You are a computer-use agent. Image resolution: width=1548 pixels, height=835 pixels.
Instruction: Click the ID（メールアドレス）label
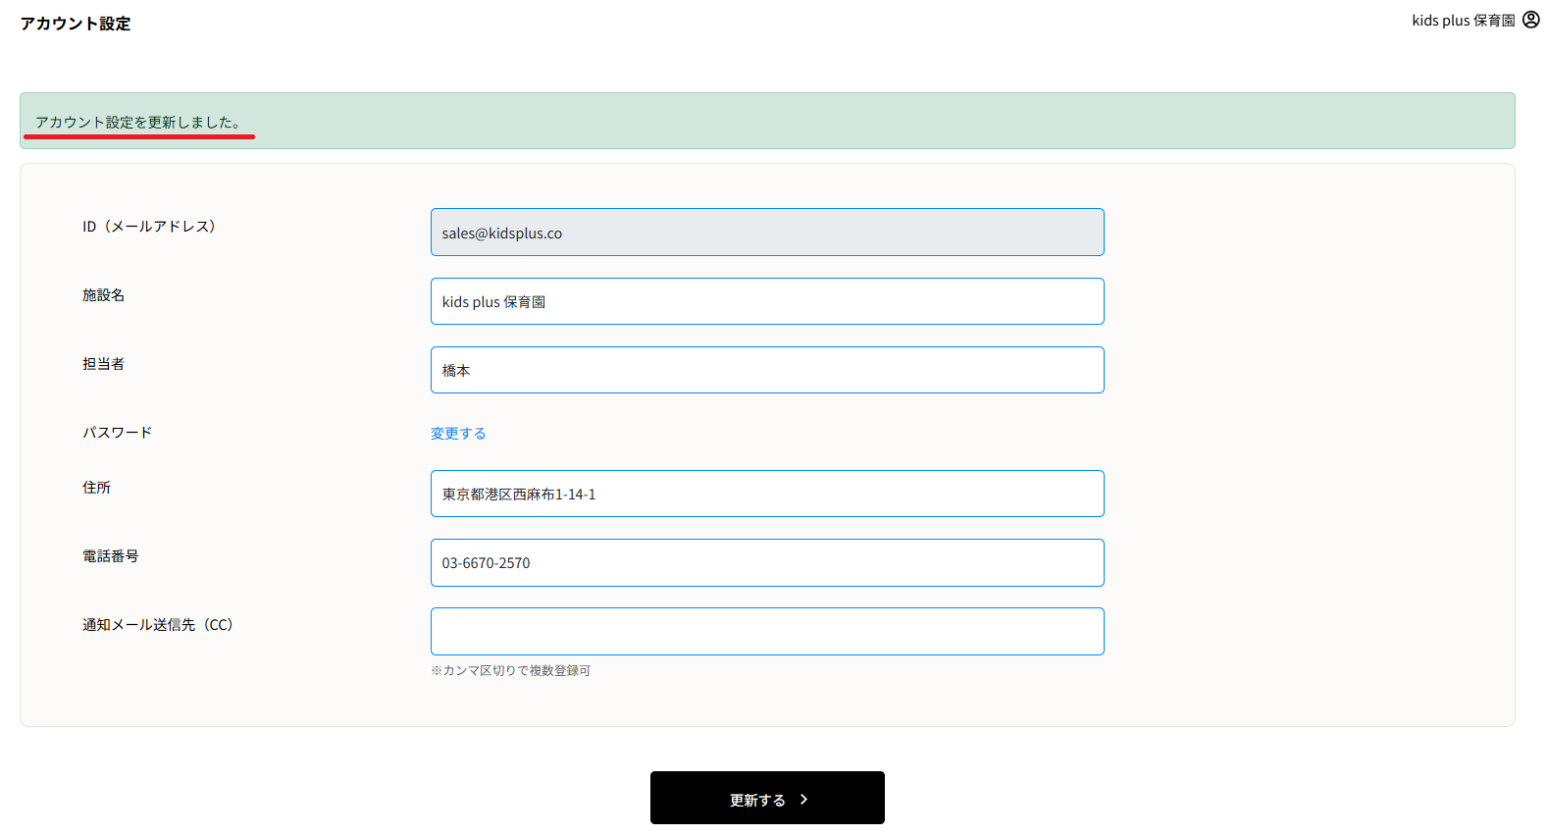tap(149, 227)
